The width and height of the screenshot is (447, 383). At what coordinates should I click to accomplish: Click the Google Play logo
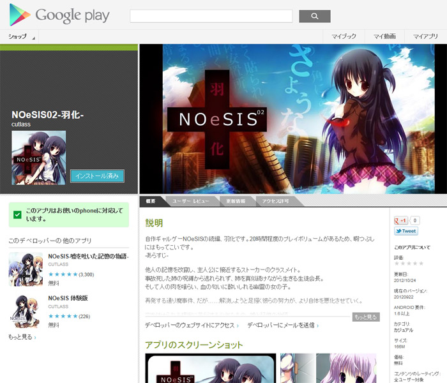pos(59,15)
